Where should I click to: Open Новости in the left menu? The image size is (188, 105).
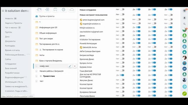(x=9, y=18)
